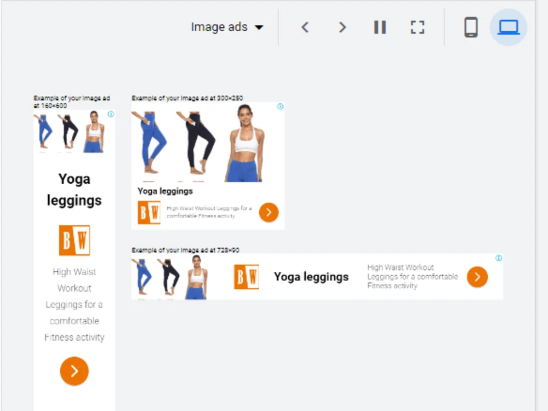
Task: Click small description text in 300×250 ad
Action: tap(209, 212)
